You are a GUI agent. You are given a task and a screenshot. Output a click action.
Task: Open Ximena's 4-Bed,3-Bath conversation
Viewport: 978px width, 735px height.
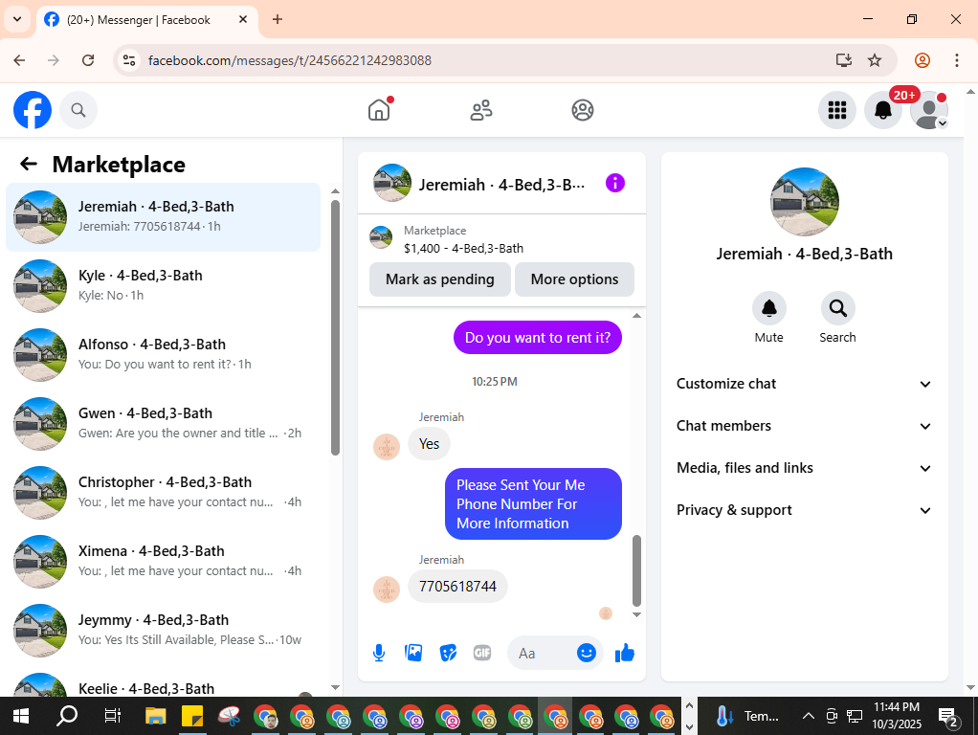[164, 561]
